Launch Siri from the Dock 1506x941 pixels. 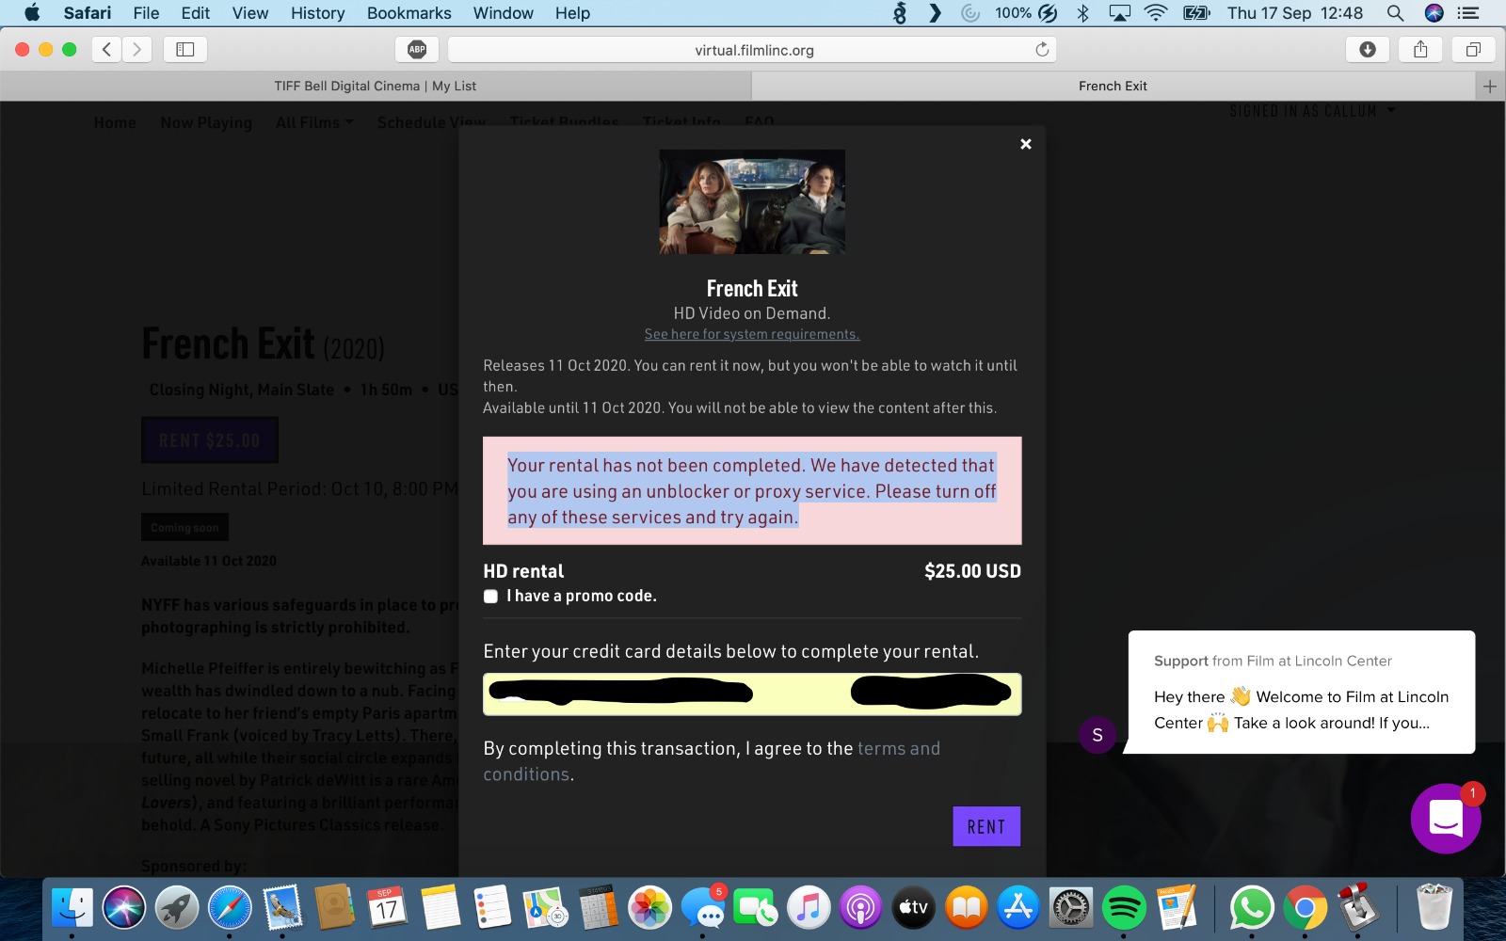tap(124, 908)
